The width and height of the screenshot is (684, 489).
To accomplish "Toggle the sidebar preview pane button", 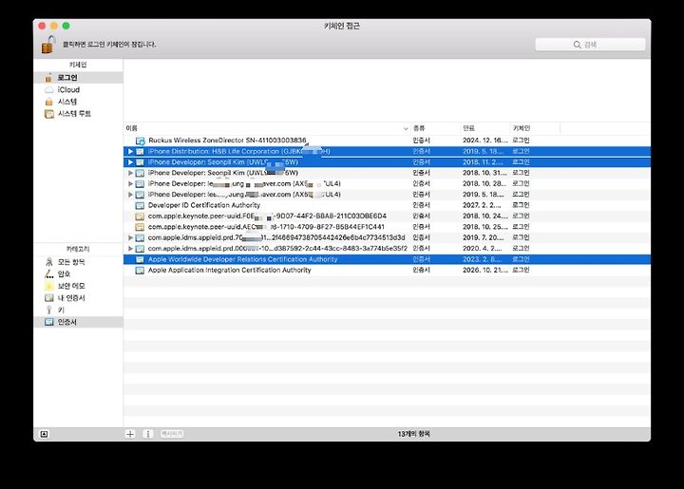I will click(x=44, y=434).
